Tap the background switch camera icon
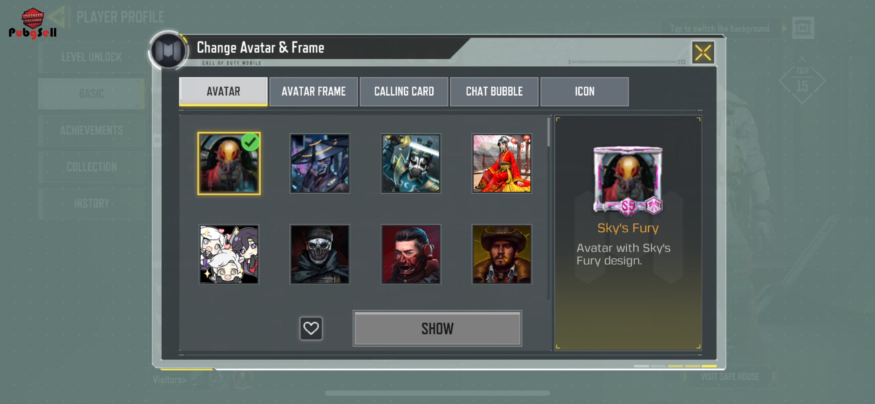Screen dimensions: 875x404 pyautogui.click(x=803, y=28)
